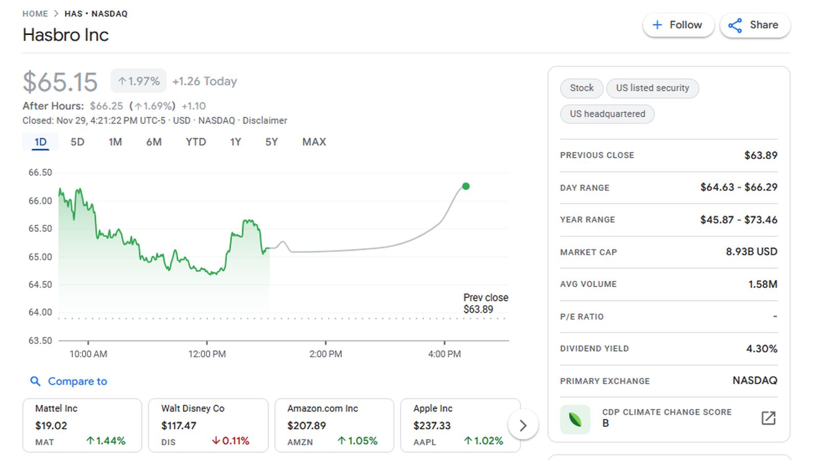
Task: Open the Apple Inc card
Action: [x=459, y=425]
